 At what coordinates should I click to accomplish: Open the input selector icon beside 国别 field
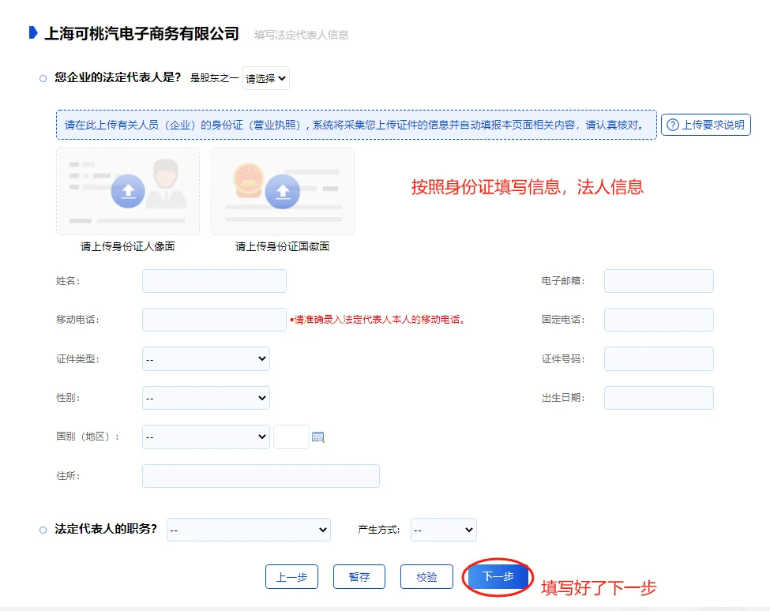pos(318,437)
